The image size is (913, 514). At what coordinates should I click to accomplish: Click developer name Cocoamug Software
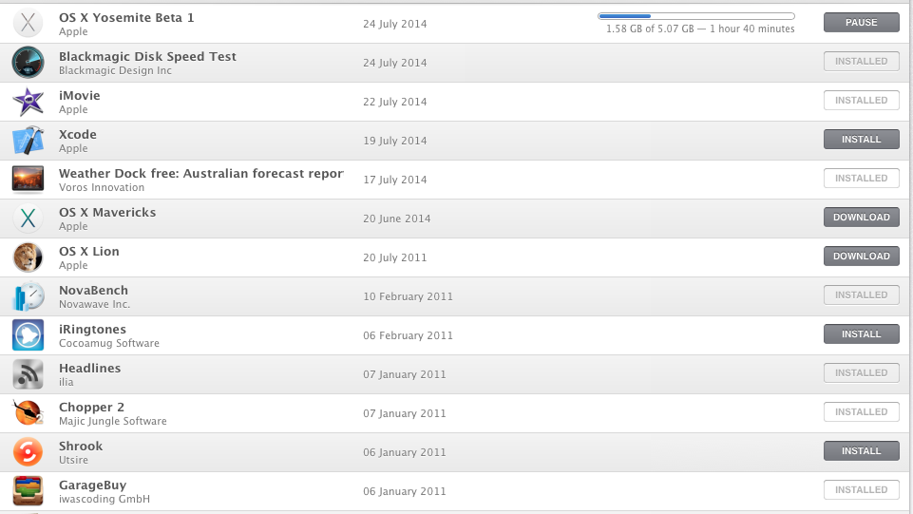pyautogui.click(x=109, y=343)
